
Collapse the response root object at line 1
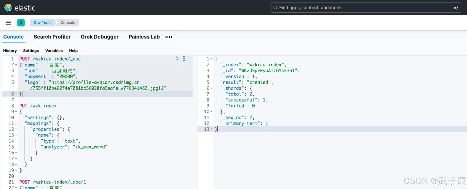point(212,59)
